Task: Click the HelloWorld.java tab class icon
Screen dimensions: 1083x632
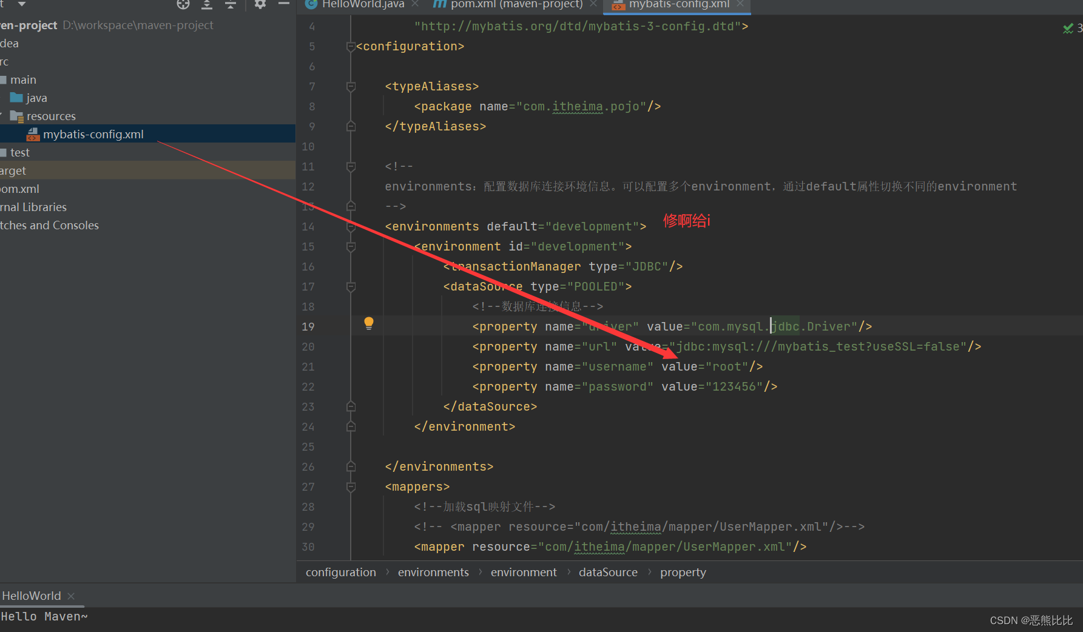Action: click(311, 4)
